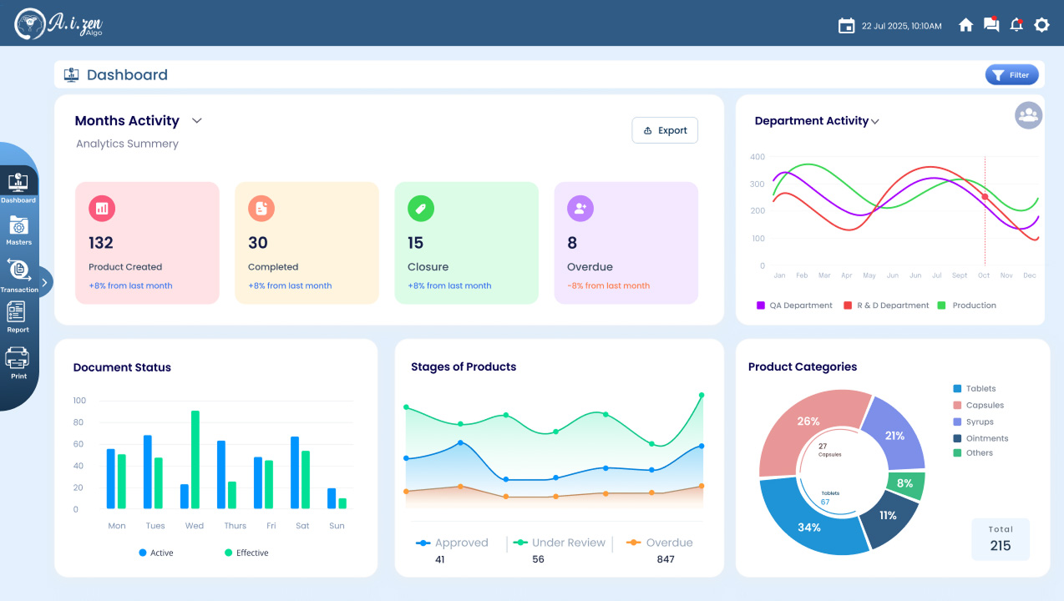This screenshot has width=1064, height=601.
Task: Toggle the Active bars legend item
Action: point(156,553)
